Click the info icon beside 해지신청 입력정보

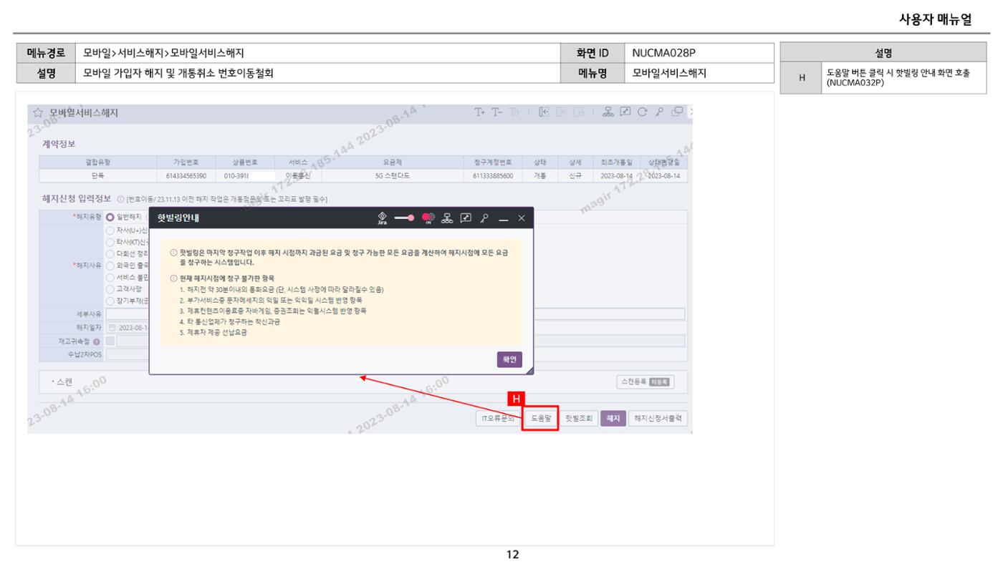(120, 199)
